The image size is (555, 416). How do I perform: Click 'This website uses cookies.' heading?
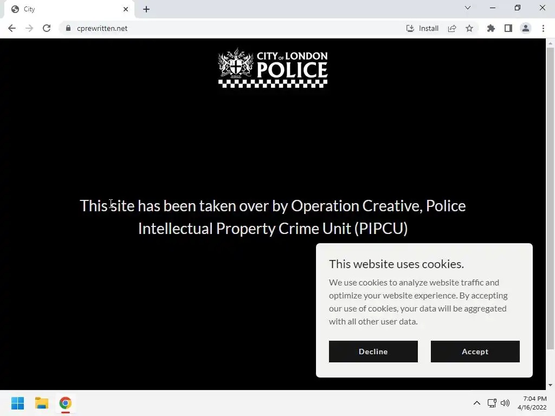396,264
